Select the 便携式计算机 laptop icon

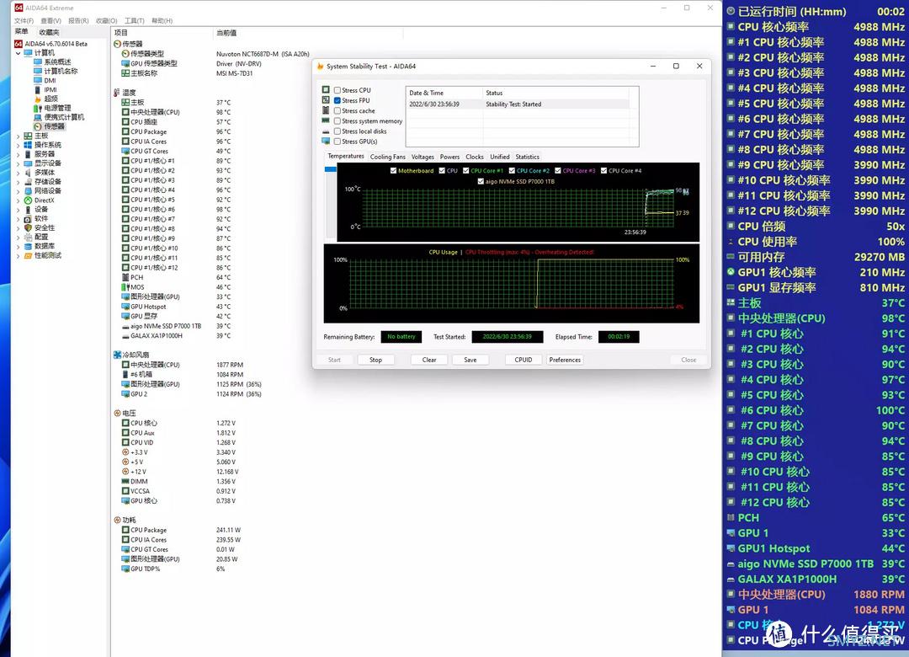38,117
